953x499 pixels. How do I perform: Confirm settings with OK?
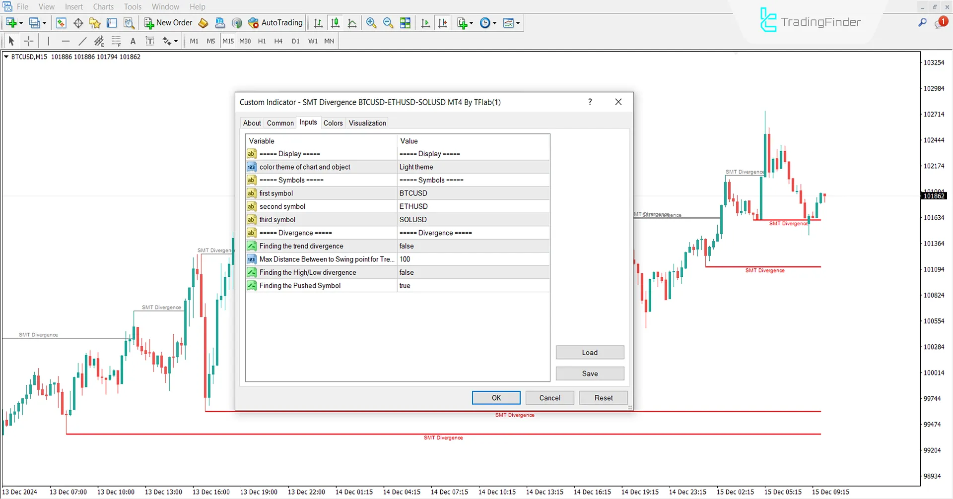coord(495,397)
